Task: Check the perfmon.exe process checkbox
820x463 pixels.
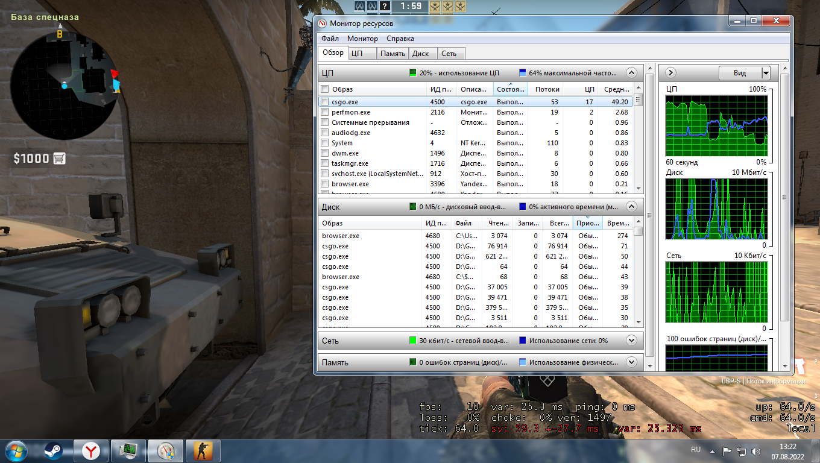Action: click(325, 112)
